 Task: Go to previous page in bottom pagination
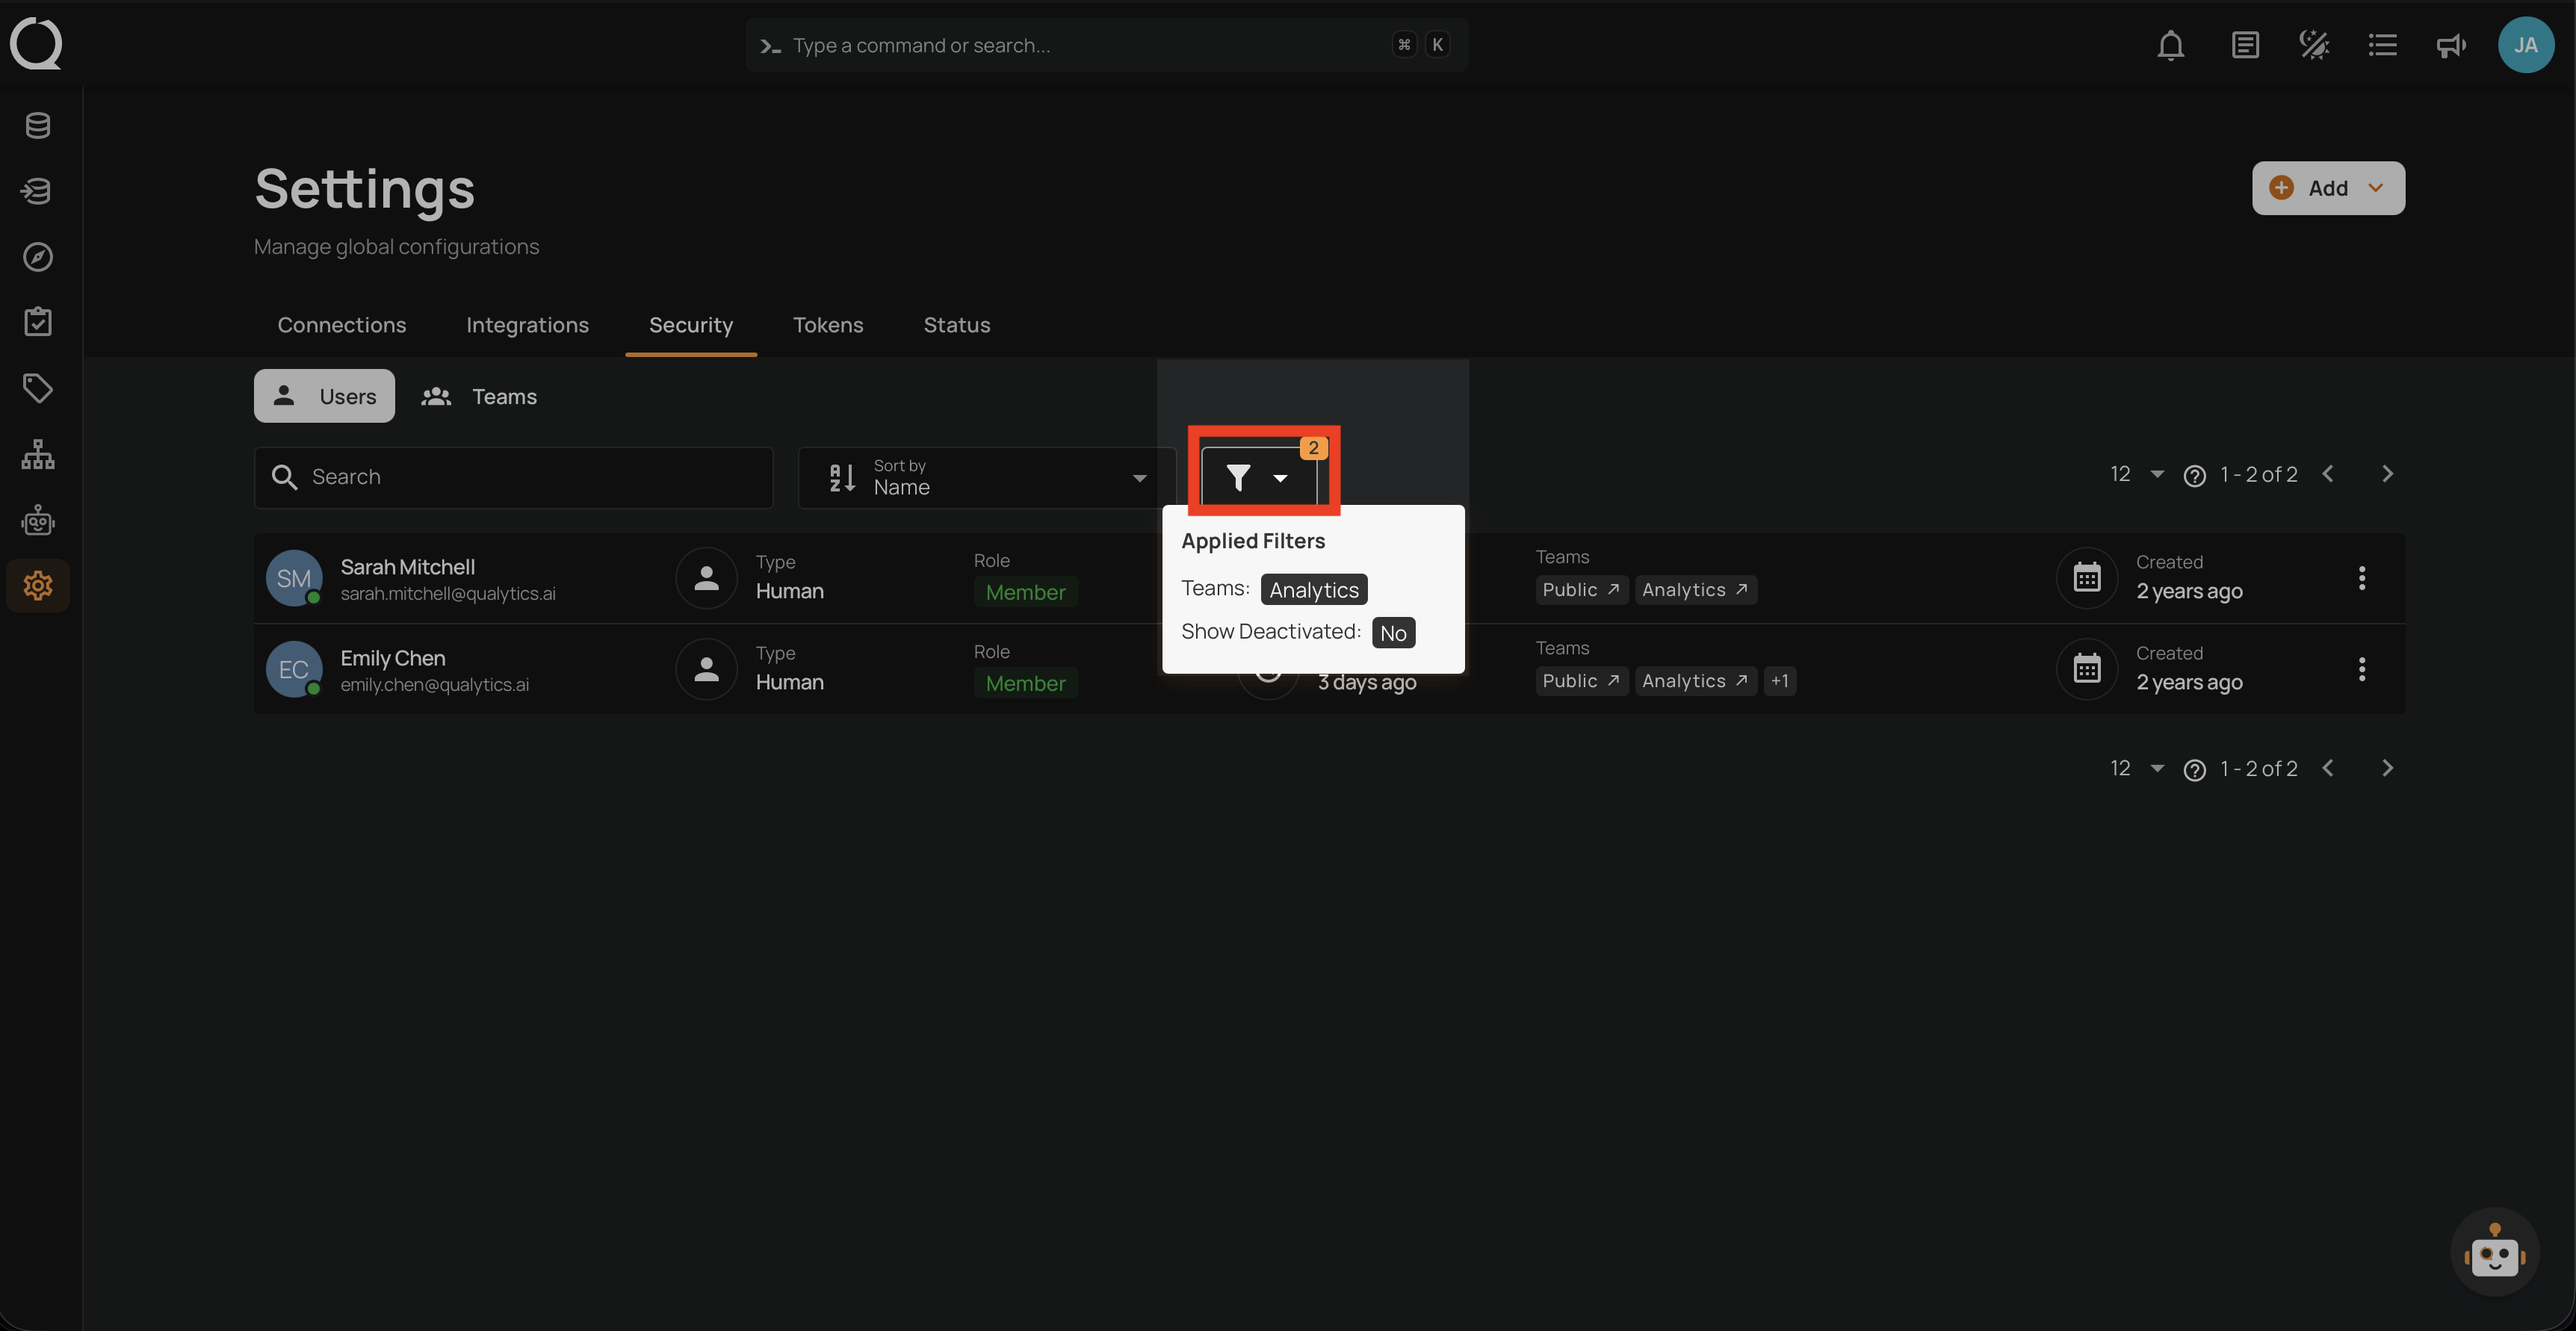click(2327, 768)
